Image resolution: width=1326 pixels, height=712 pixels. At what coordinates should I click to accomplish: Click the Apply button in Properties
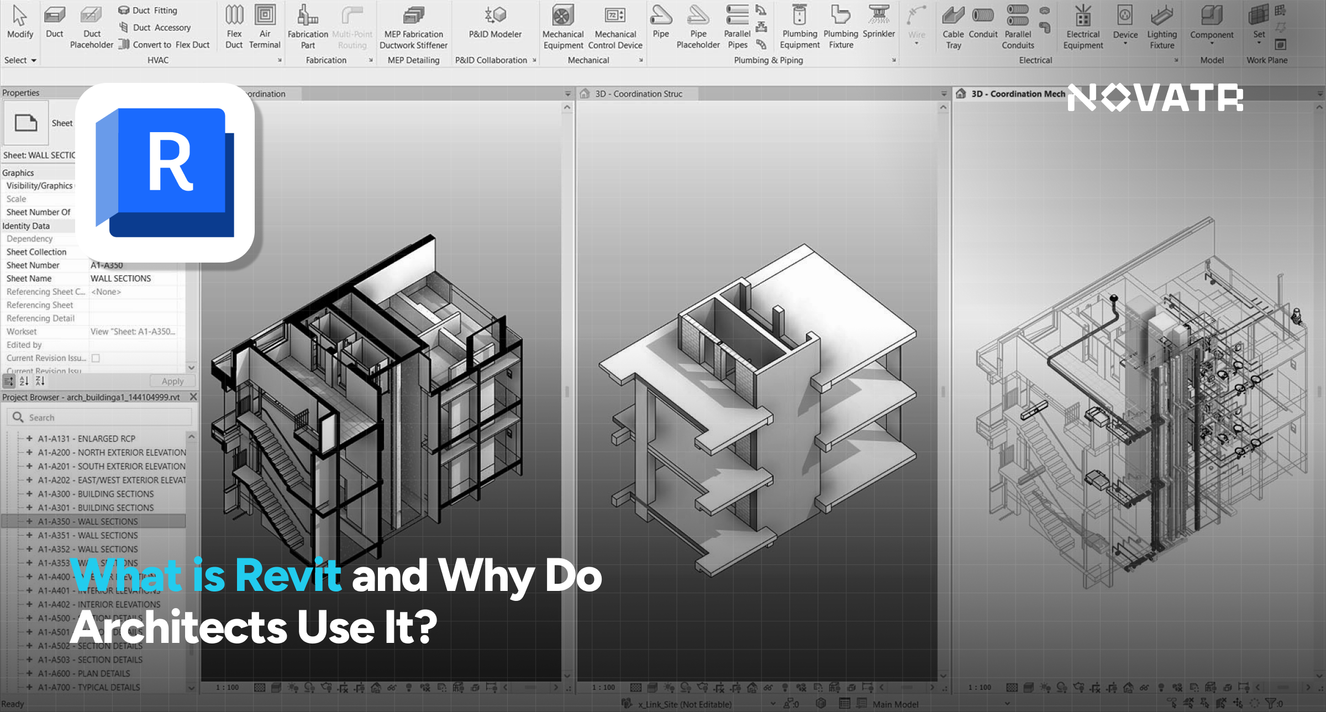click(x=172, y=381)
